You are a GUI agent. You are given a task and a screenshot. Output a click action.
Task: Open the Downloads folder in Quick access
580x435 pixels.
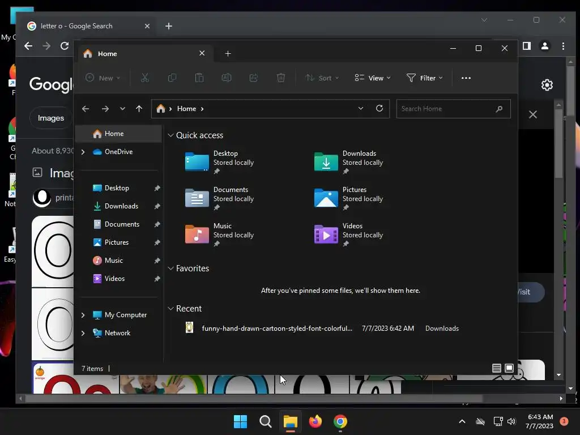point(349,162)
